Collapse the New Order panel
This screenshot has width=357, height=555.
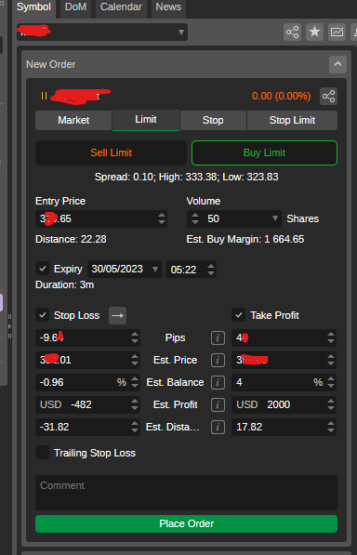pos(337,64)
